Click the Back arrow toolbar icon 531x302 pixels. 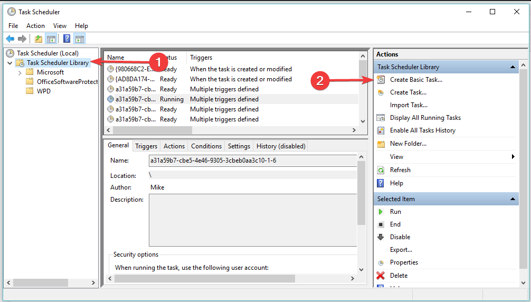click(x=10, y=39)
